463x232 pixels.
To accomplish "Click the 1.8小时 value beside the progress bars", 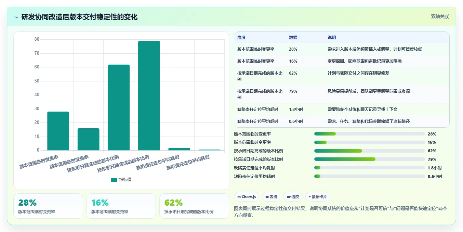I will click(435, 168).
